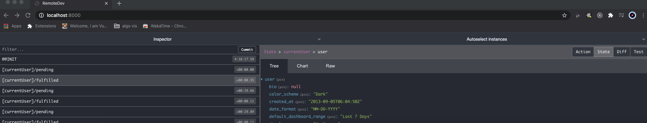Viewport: 647px width, 123px height.
Task: Open a new browser tab with plus
Action: tap(119, 3)
